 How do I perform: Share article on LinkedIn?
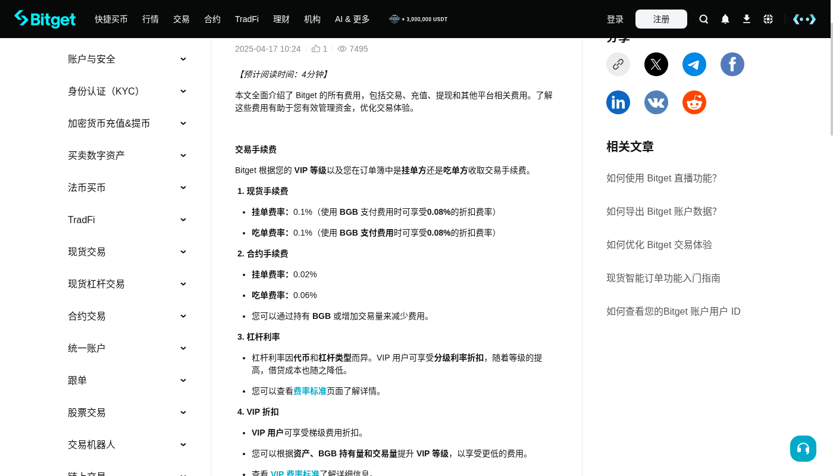pyautogui.click(x=618, y=102)
